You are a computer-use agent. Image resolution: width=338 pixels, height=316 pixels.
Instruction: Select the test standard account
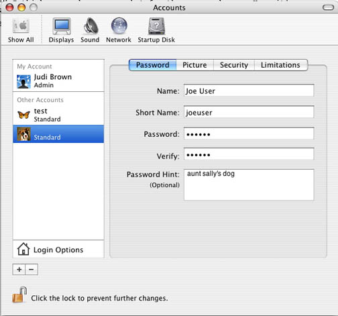58,115
